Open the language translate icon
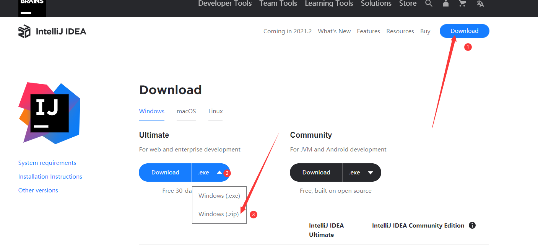 pos(480,3)
